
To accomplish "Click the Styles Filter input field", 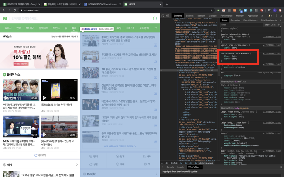I will 242,25.
